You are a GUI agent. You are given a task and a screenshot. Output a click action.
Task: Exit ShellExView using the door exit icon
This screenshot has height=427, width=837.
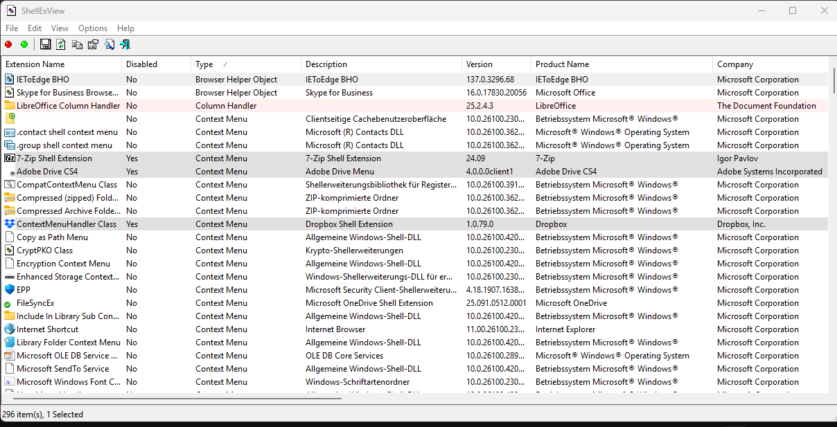tap(125, 44)
